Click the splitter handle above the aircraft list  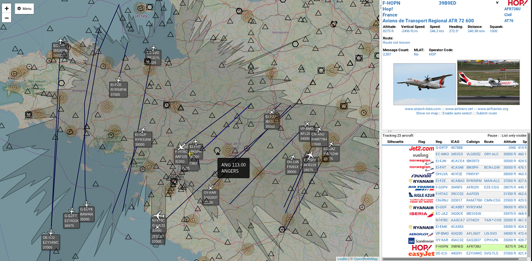(x=390, y=131)
